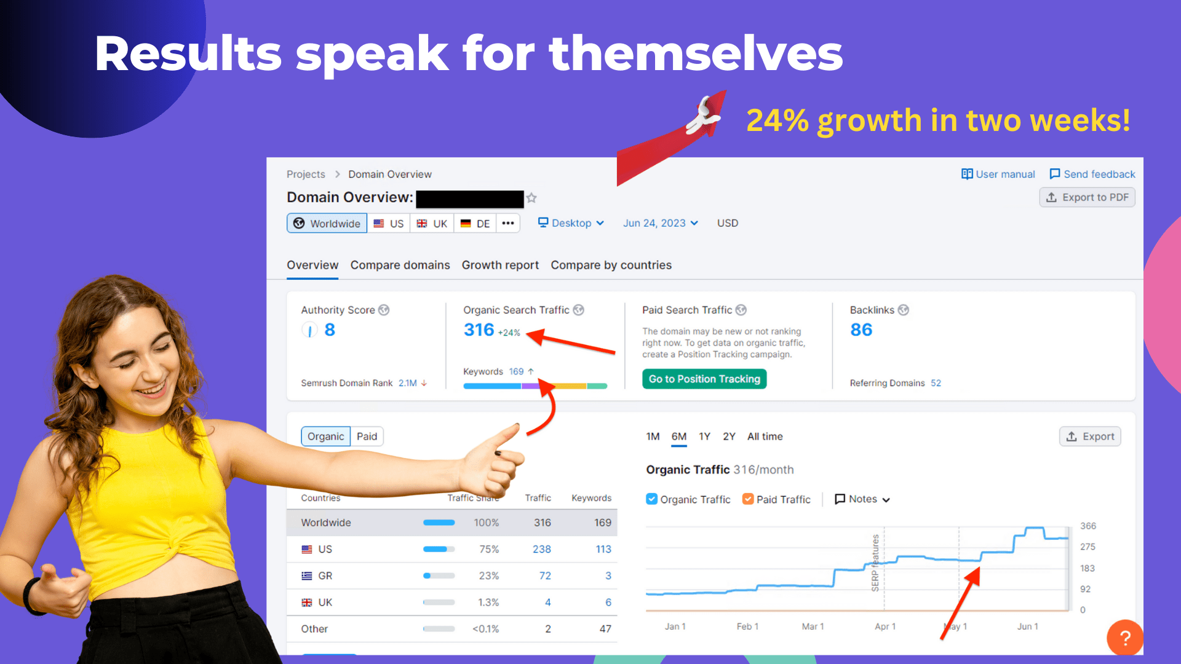Image resolution: width=1181 pixels, height=664 pixels.
Task: Click the Send feedback icon
Action: (x=1058, y=173)
